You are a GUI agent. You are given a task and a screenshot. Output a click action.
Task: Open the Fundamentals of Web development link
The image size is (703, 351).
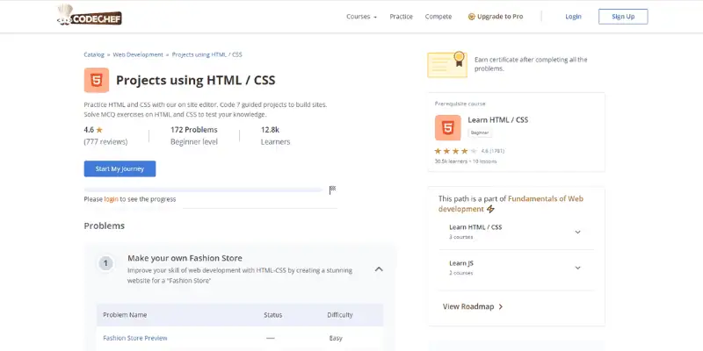point(511,204)
